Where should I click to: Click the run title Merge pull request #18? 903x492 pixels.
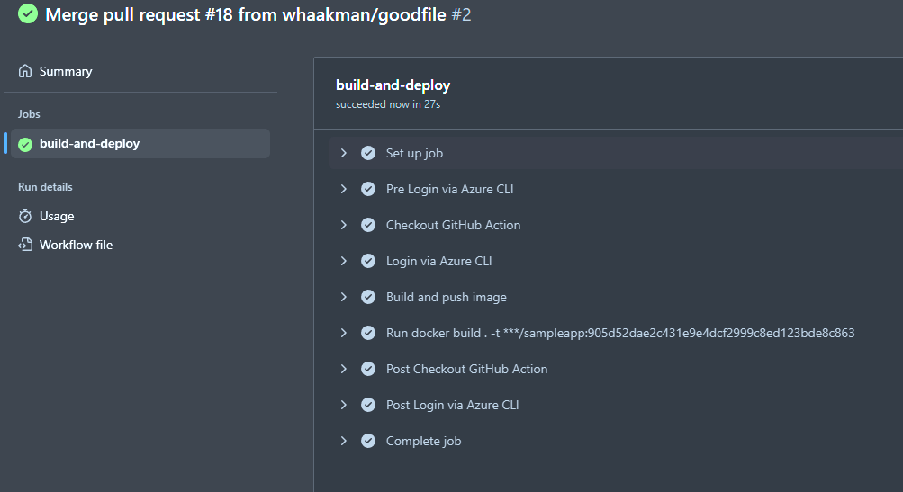(x=245, y=14)
